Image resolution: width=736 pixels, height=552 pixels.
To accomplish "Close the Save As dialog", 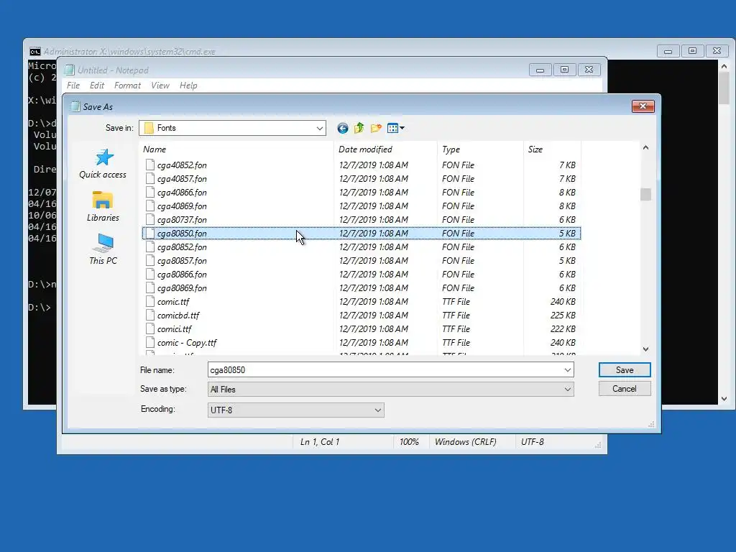I will pyautogui.click(x=643, y=106).
